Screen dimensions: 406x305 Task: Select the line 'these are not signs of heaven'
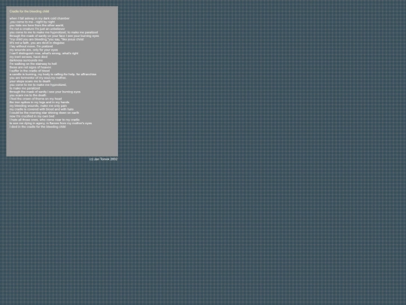(x=30, y=68)
